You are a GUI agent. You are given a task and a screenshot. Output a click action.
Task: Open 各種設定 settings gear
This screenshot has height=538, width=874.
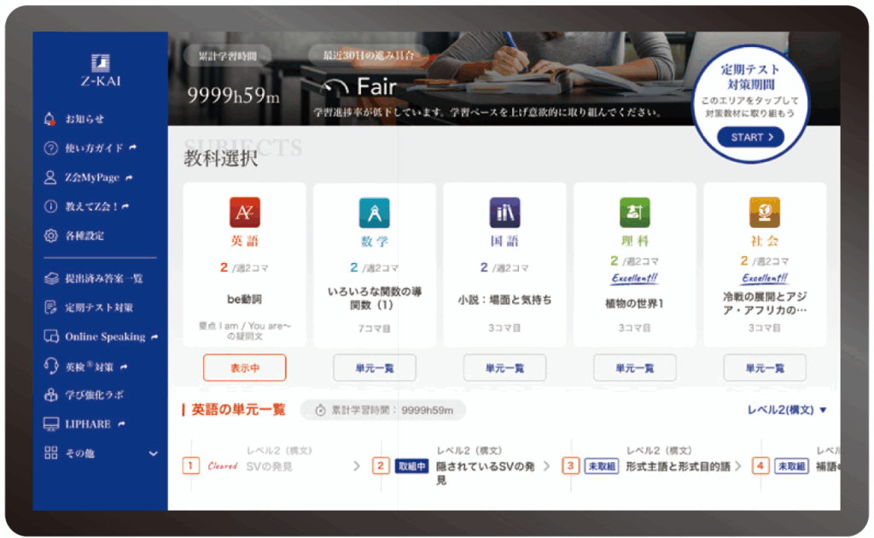(x=50, y=235)
